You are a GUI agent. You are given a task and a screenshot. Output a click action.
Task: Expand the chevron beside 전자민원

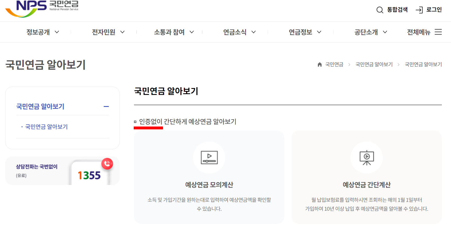tap(122, 32)
